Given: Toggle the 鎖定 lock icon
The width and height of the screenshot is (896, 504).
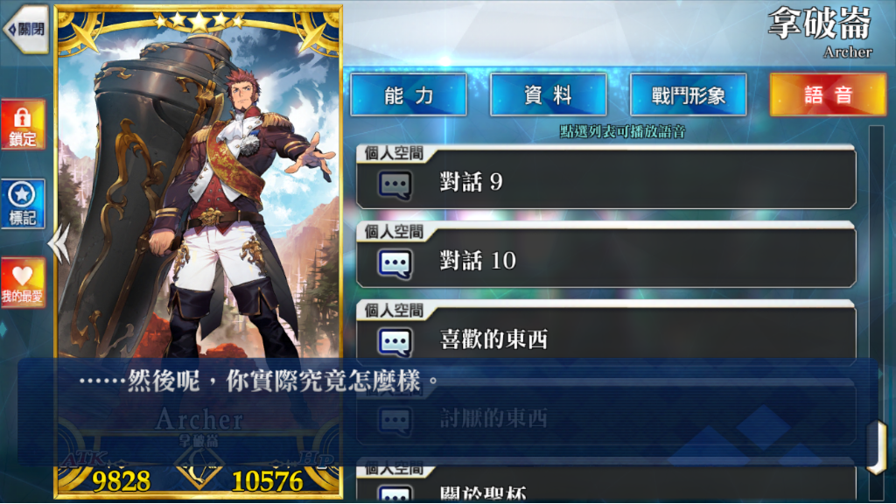Looking at the screenshot, I should pyautogui.click(x=23, y=124).
